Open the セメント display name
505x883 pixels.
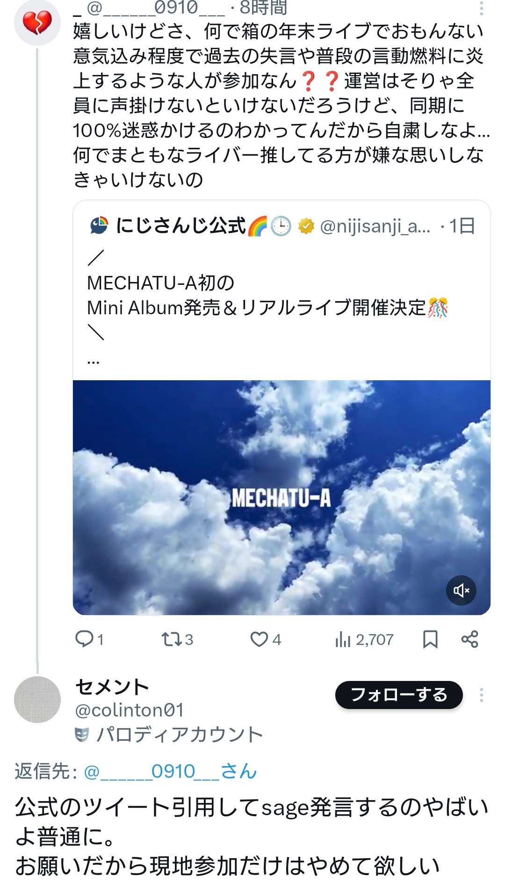(112, 687)
